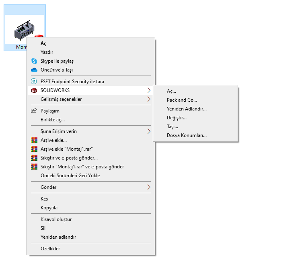The image size is (304, 270).
Task: Click the OneDrive cloud icon
Action: point(34,70)
